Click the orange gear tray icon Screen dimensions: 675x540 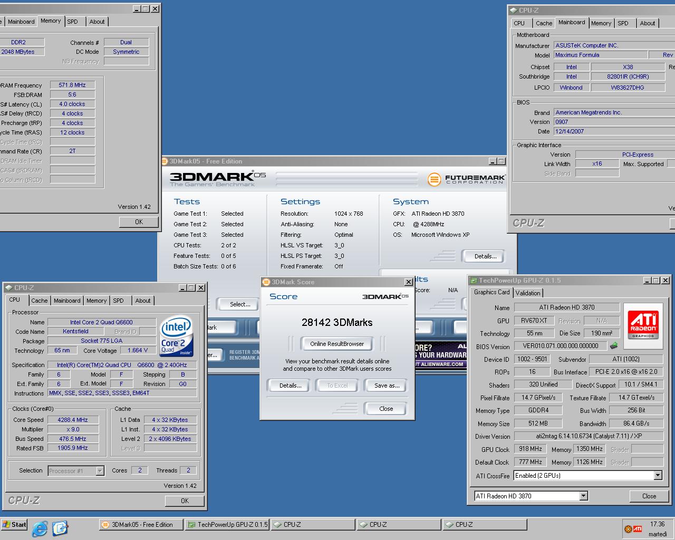628,529
